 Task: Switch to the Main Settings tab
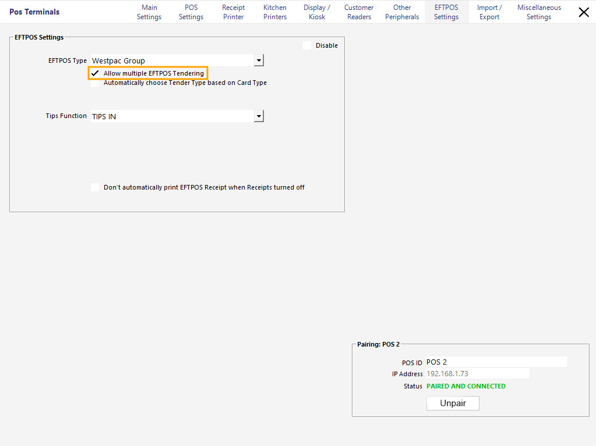pyautogui.click(x=149, y=12)
